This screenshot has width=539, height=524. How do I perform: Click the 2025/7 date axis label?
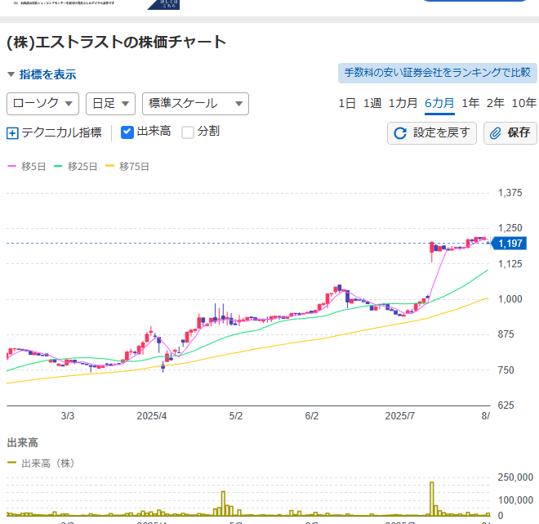point(400,416)
